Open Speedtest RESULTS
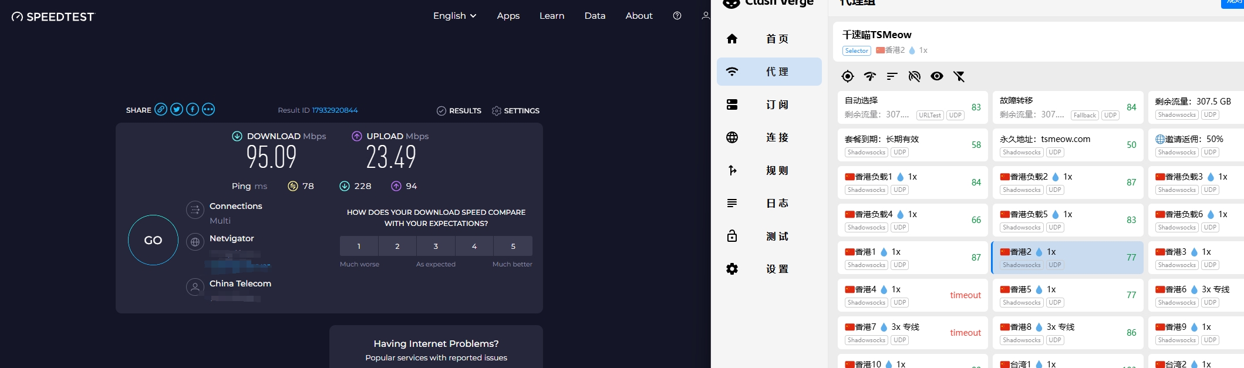This screenshot has height=368, width=1244. tap(459, 110)
